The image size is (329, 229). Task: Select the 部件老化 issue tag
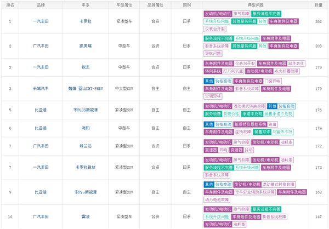click(x=296, y=64)
